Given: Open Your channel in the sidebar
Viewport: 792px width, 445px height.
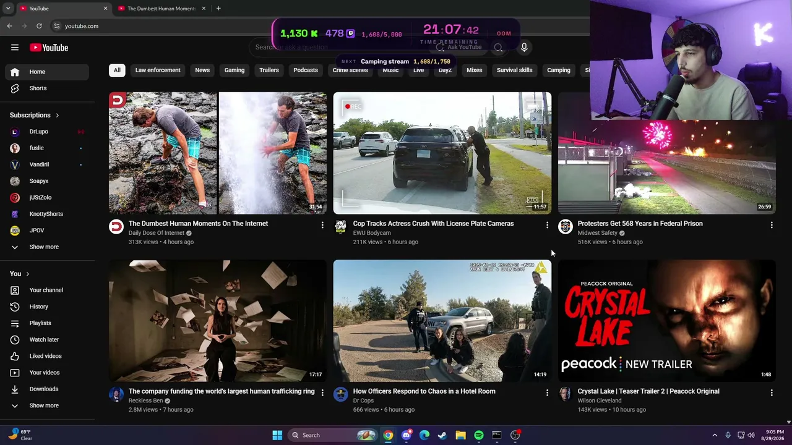Looking at the screenshot, I should (x=47, y=290).
